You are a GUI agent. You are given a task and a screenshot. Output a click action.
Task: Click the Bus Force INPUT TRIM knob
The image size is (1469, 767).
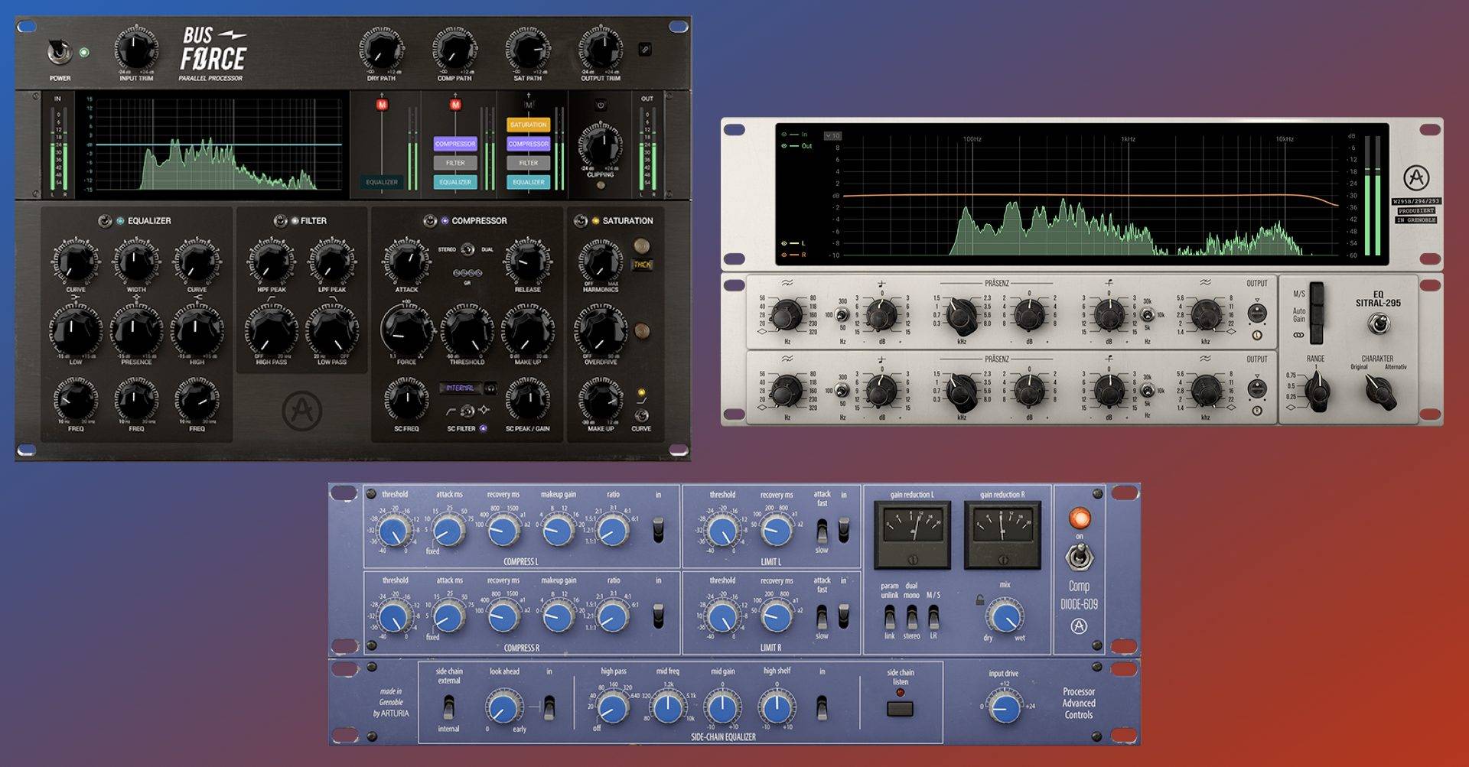(136, 49)
